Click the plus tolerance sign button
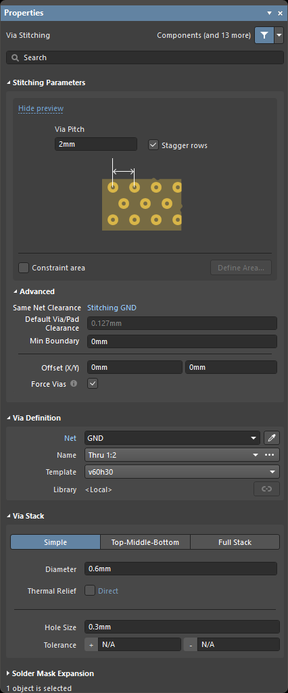Screen dimensions: 288x693 (91, 645)
